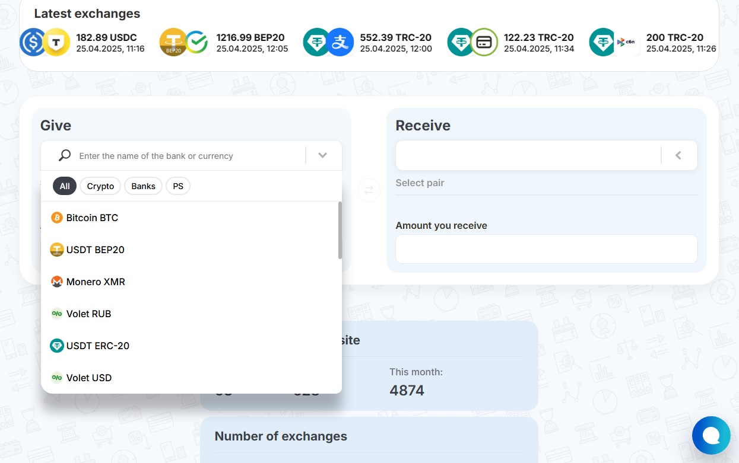Choose Monero XMR from the currency list
Image resolution: width=739 pixels, height=463 pixels.
(189, 282)
